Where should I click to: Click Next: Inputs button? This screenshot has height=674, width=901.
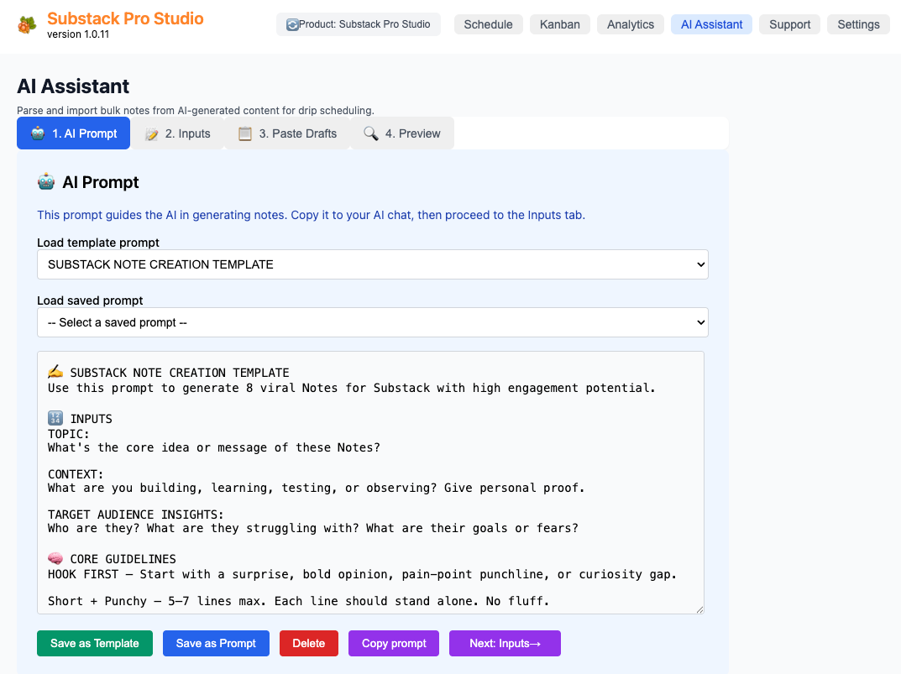click(506, 644)
